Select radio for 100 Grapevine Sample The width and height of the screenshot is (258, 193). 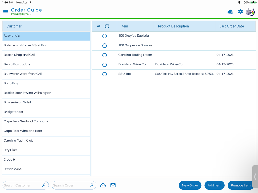click(x=104, y=46)
